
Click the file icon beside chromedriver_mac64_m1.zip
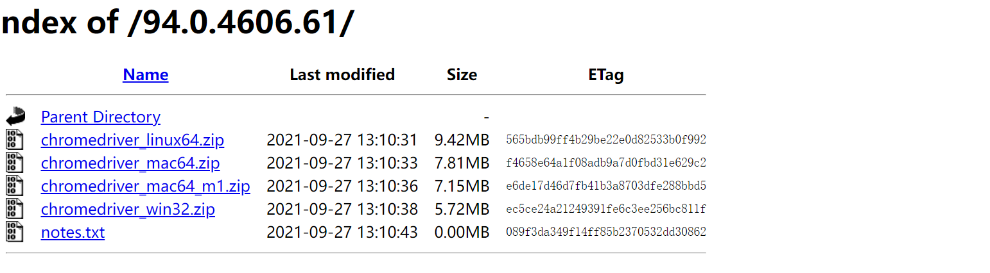[x=15, y=186]
